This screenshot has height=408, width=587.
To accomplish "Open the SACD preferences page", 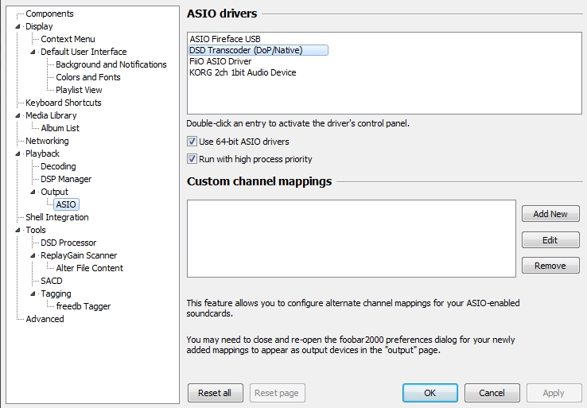I will pos(51,281).
